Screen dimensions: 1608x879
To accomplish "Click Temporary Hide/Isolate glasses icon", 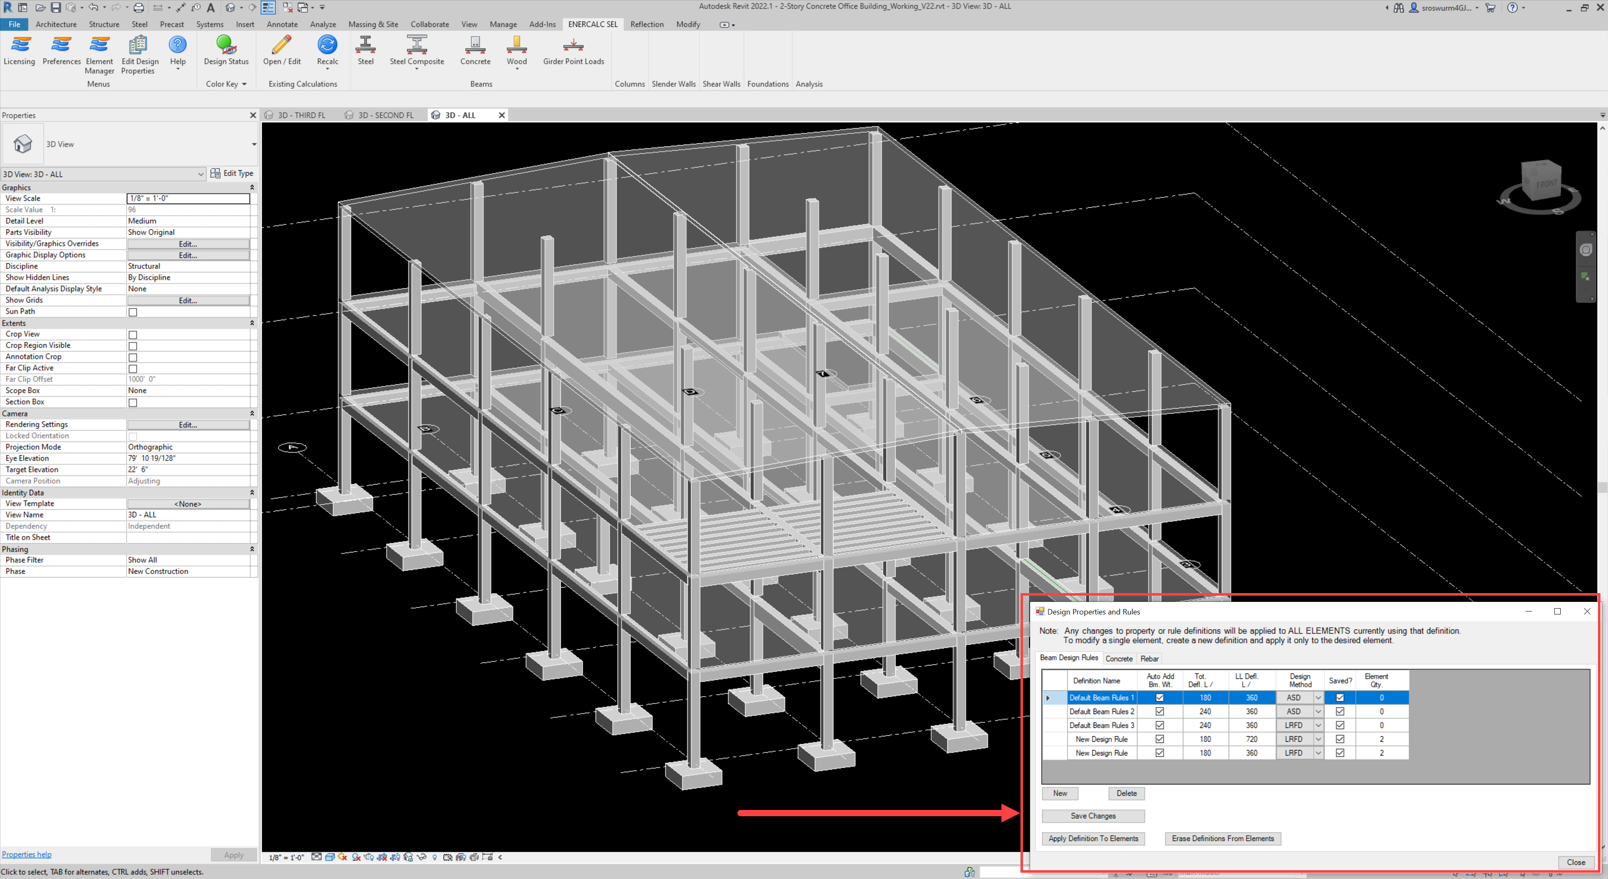I will [x=421, y=857].
